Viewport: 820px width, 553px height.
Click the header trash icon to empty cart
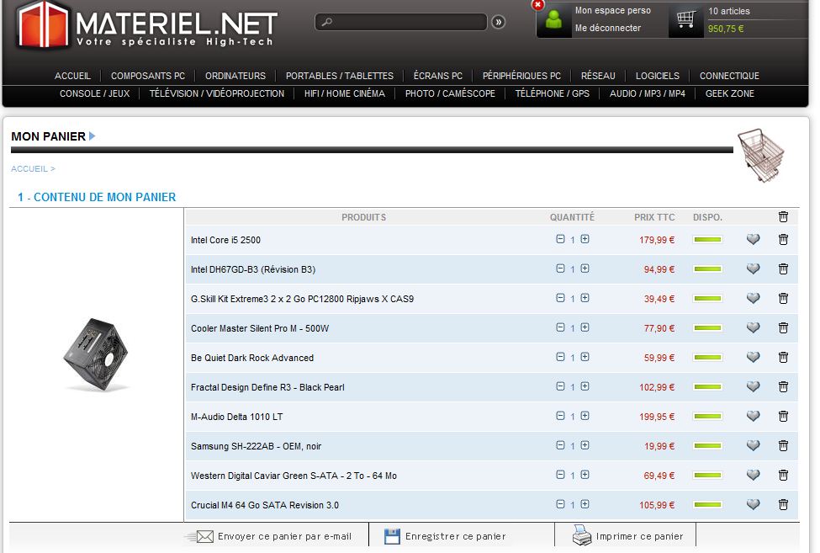point(783,217)
